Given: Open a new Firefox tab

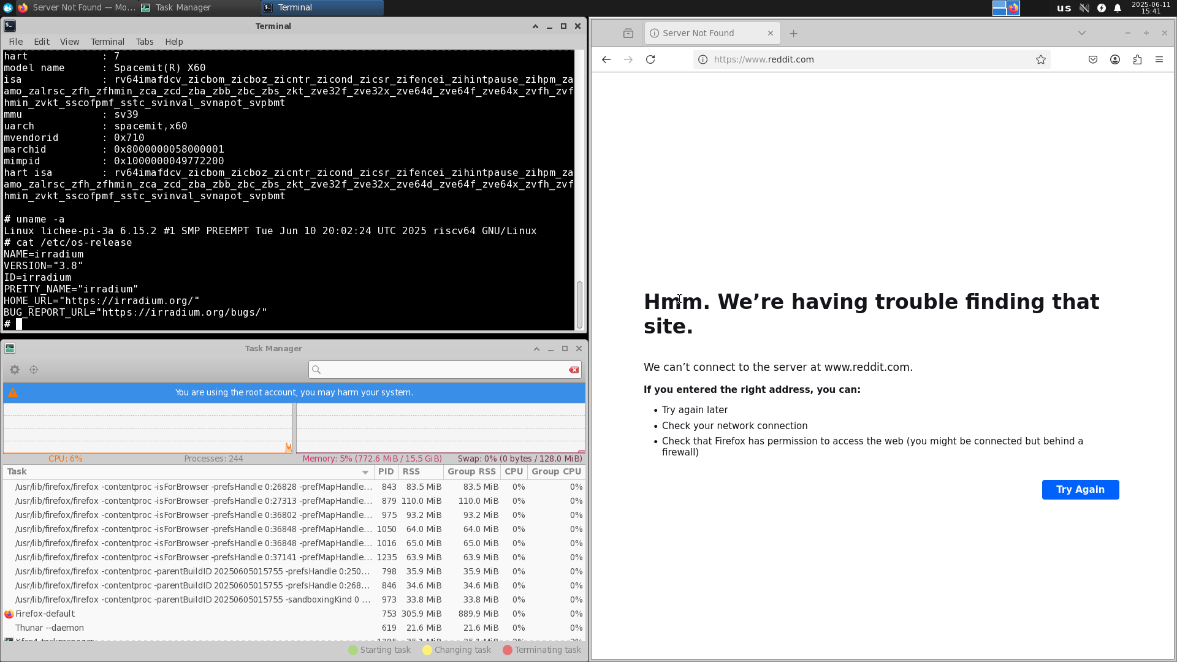Looking at the screenshot, I should [x=793, y=33].
